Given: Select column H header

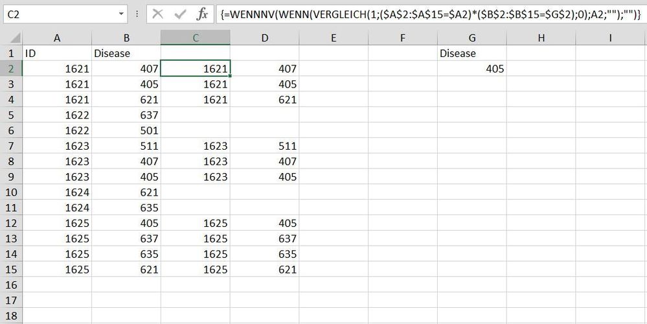Looking at the screenshot, I should (541, 38).
